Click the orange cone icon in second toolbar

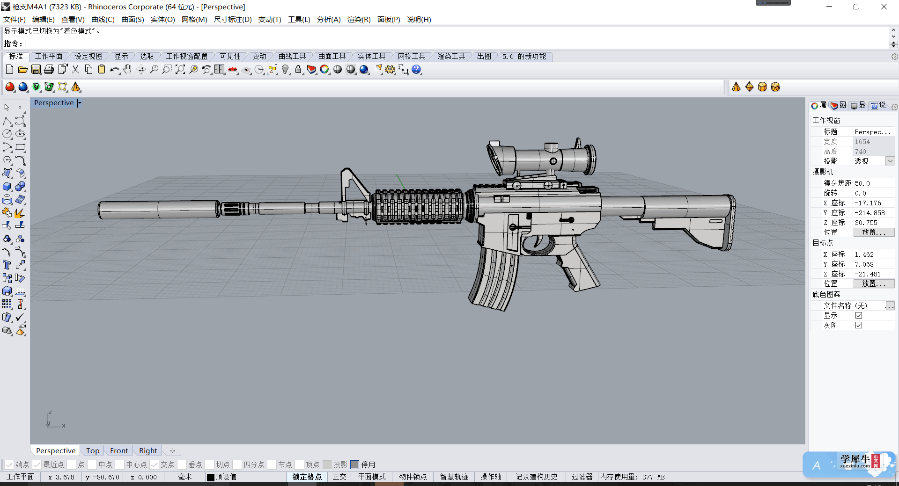[x=76, y=87]
